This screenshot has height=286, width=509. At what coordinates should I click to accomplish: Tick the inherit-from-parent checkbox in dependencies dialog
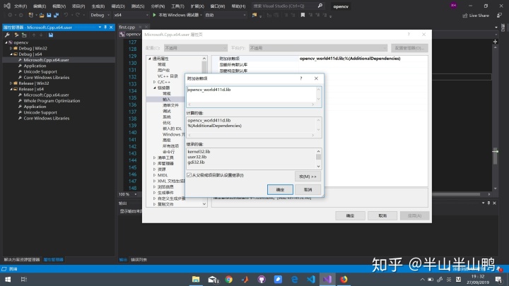point(189,175)
